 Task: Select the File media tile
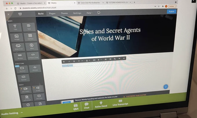[x=40, y=104]
